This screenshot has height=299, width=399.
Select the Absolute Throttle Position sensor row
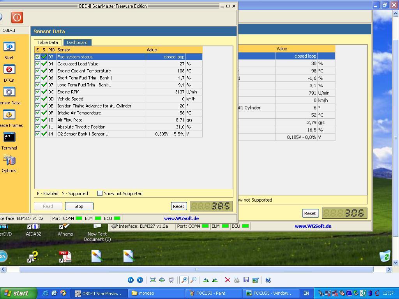[118, 127]
